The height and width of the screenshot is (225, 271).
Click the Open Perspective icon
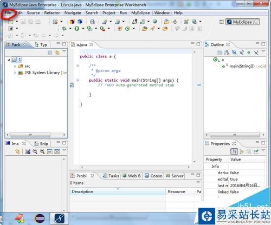tap(222, 22)
